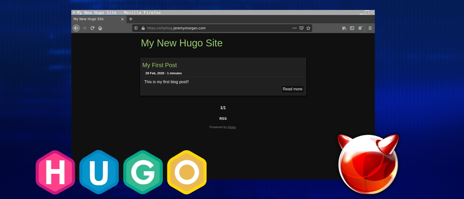Viewport: 464px width, 199px height.
Task: Open the Firefox hamburger menu
Action: click(370, 28)
